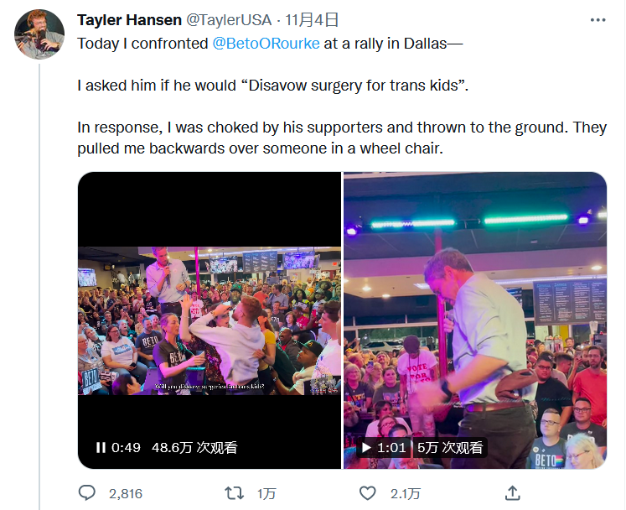This screenshot has width=626, height=510.
Task: Click the 1万 retweet count
Action: pos(266,493)
